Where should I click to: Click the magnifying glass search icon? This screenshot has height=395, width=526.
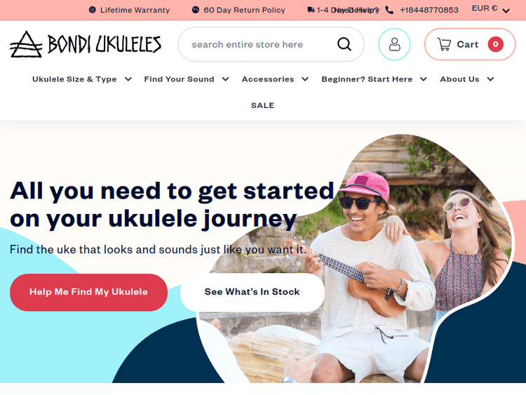(344, 44)
